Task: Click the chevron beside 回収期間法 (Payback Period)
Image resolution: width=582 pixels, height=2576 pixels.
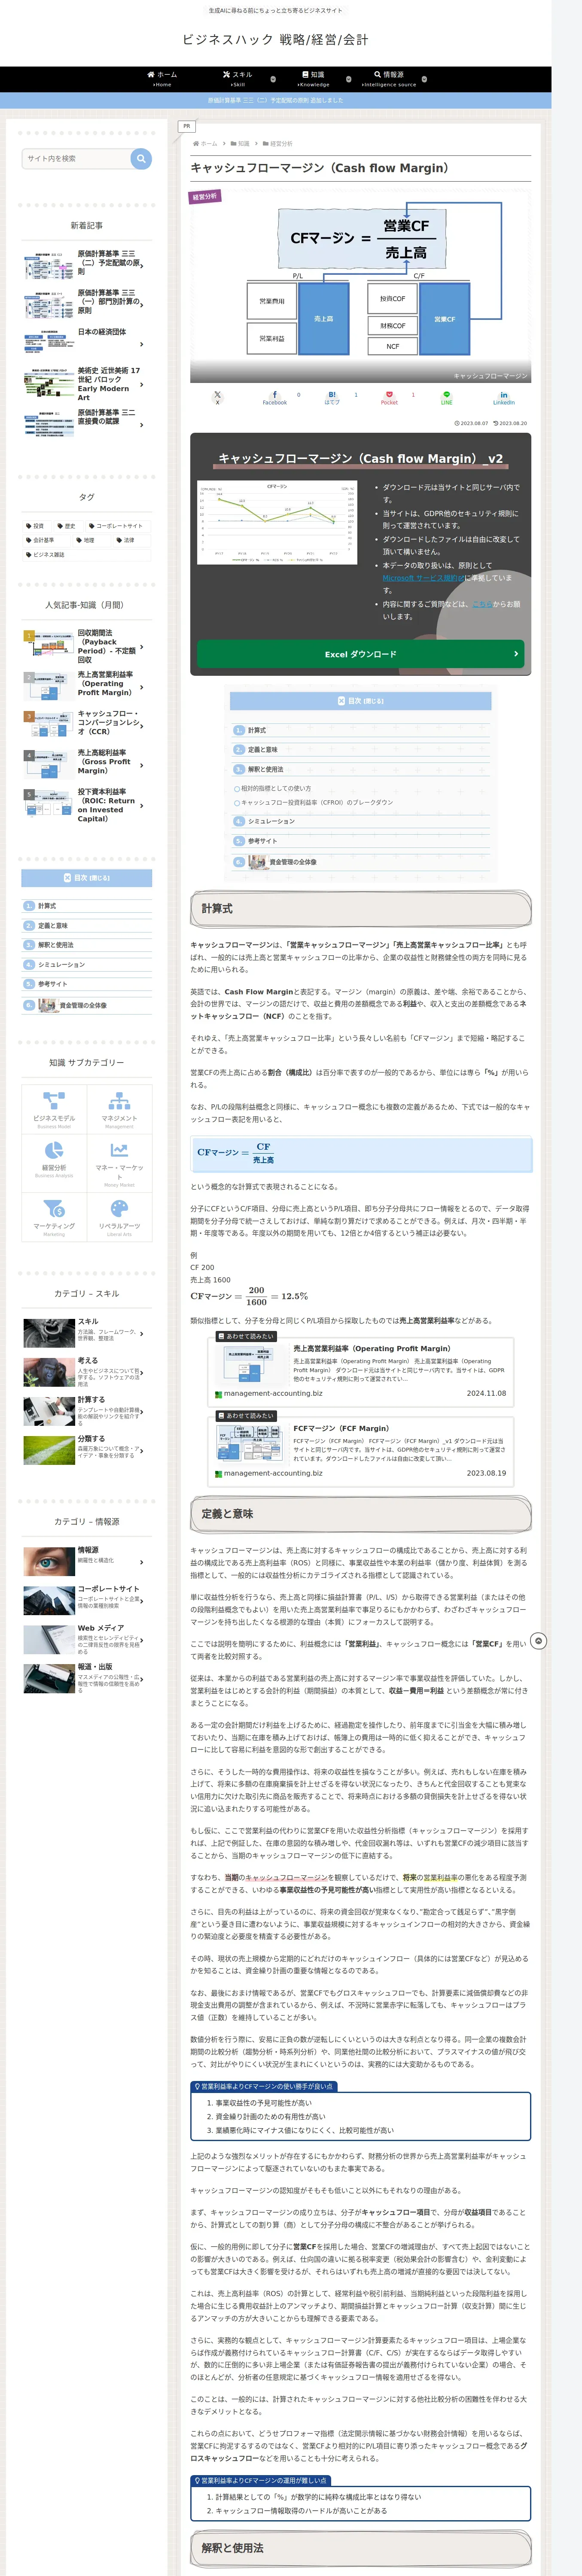Action: [142, 647]
